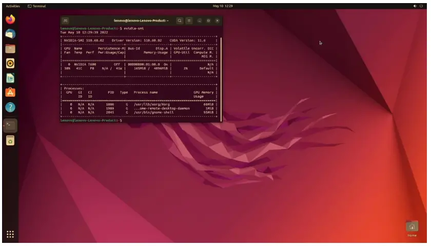Image resolution: width=431 pixels, height=246 pixels.
Task: Select the Terminal icon in dock
Action: pos(10,125)
